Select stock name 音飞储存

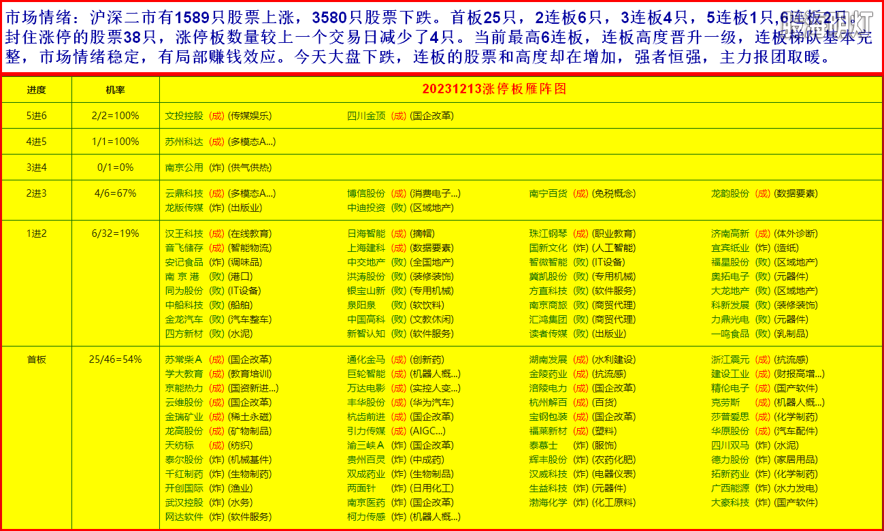(184, 248)
